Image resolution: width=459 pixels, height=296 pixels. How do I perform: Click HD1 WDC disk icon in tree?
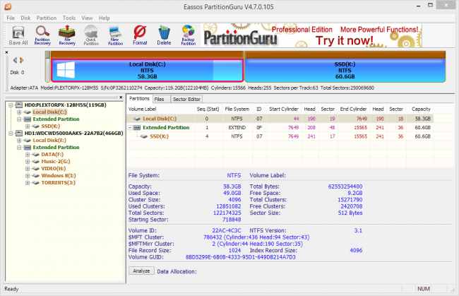[19, 134]
